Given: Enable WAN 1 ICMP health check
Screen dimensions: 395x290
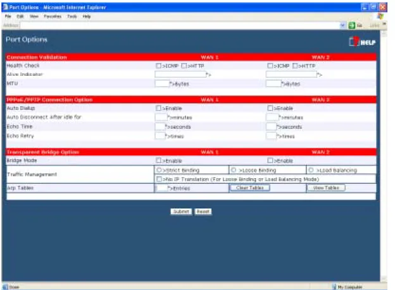Looking at the screenshot, I should click(158, 66).
